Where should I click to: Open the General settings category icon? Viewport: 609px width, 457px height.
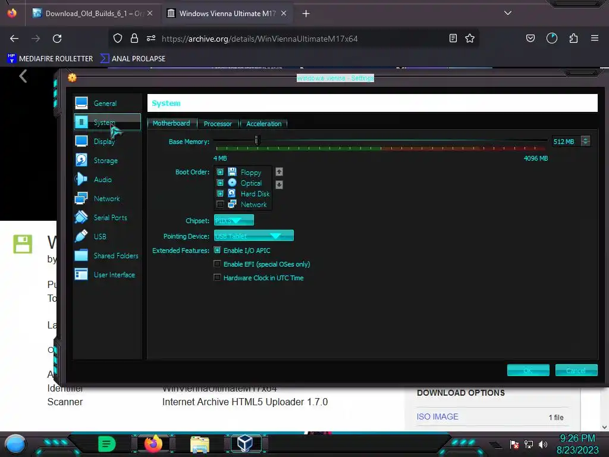pos(81,103)
